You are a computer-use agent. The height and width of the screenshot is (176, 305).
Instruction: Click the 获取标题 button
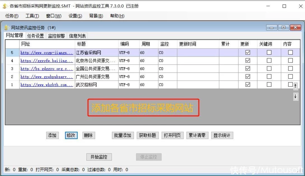coord(148,135)
